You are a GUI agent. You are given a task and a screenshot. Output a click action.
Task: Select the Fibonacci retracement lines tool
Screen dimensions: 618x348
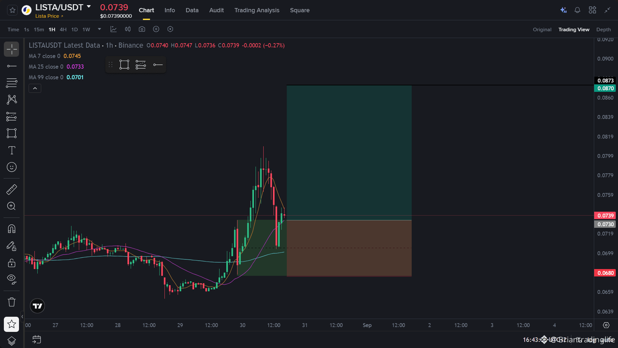(12, 83)
